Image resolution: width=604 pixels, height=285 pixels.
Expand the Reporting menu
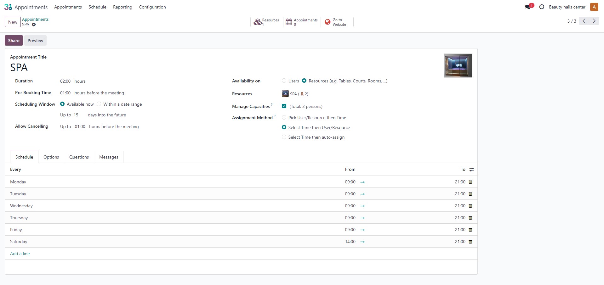[123, 7]
